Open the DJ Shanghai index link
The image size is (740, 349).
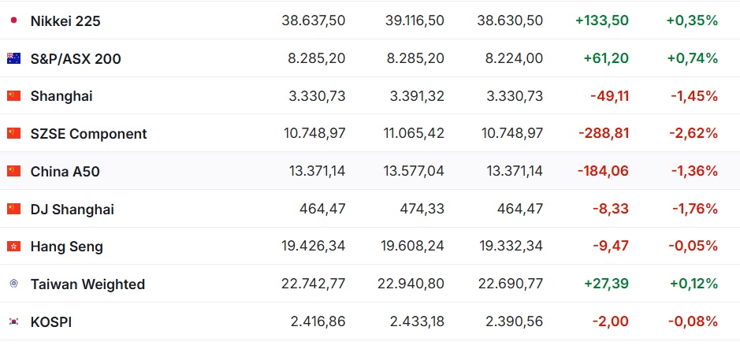73,210
